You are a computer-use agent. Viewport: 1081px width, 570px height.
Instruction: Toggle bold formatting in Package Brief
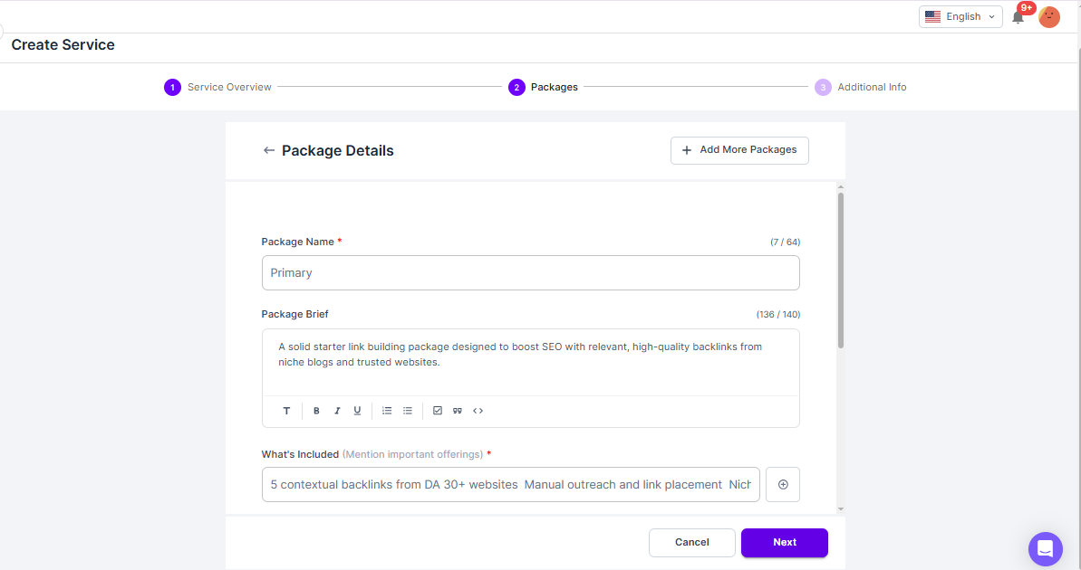pos(316,411)
